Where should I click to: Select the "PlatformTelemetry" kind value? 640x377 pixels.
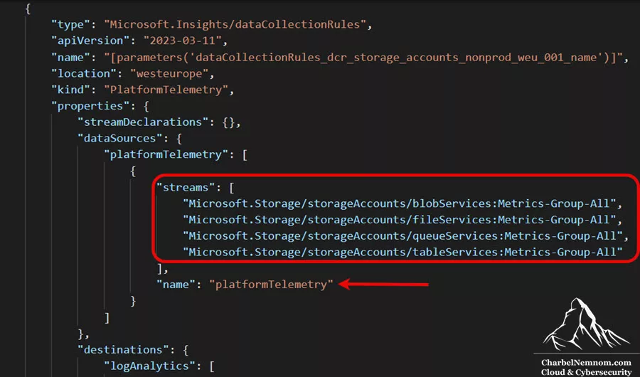pos(166,90)
